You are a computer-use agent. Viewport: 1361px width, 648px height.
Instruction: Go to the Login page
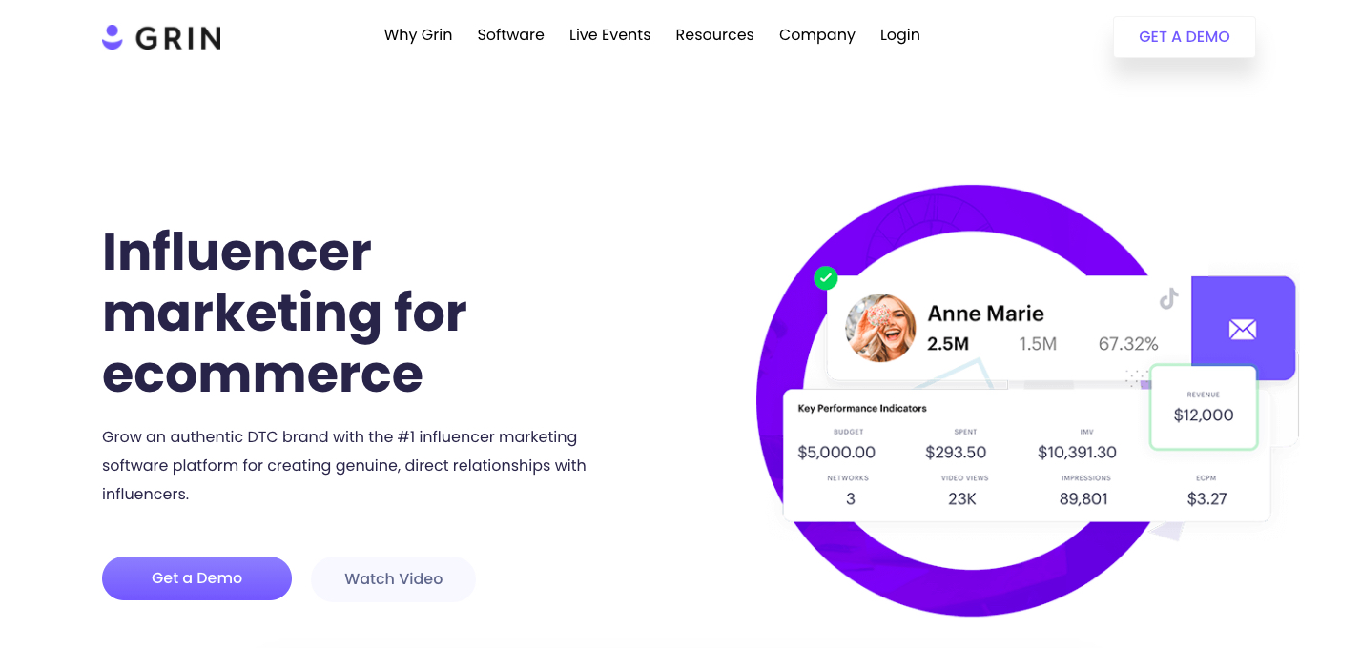pos(899,35)
